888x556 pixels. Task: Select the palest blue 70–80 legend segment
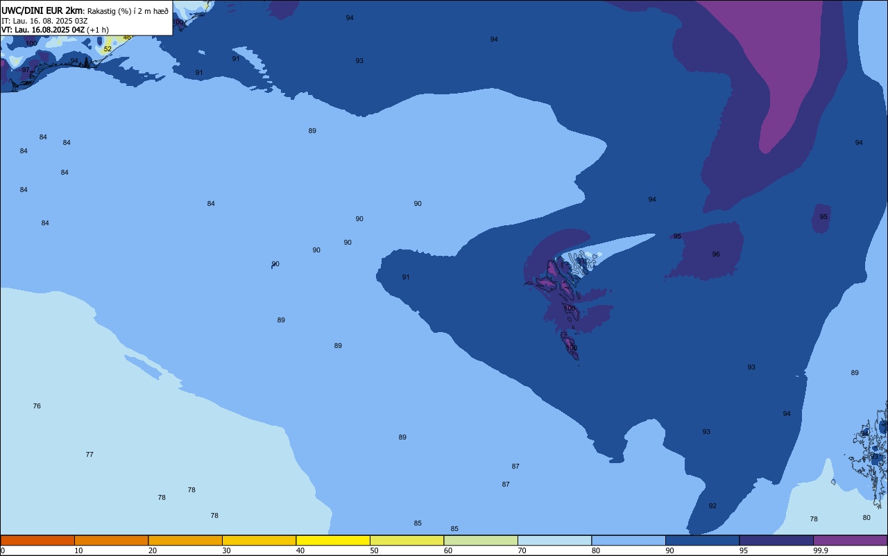coord(554,540)
